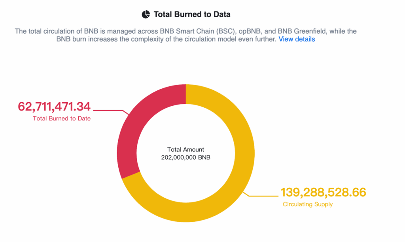This screenshot has height=242, width=405.
Task: Click the Circulating Supply label
Action: (308, 204)
